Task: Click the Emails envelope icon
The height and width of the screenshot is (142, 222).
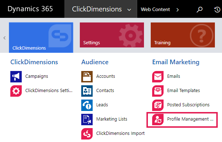Action: 158,77
